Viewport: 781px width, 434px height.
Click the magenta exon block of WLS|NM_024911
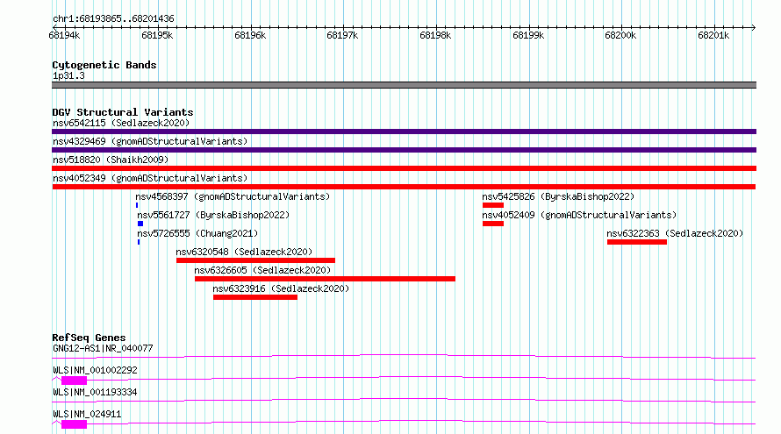point(75,424)
